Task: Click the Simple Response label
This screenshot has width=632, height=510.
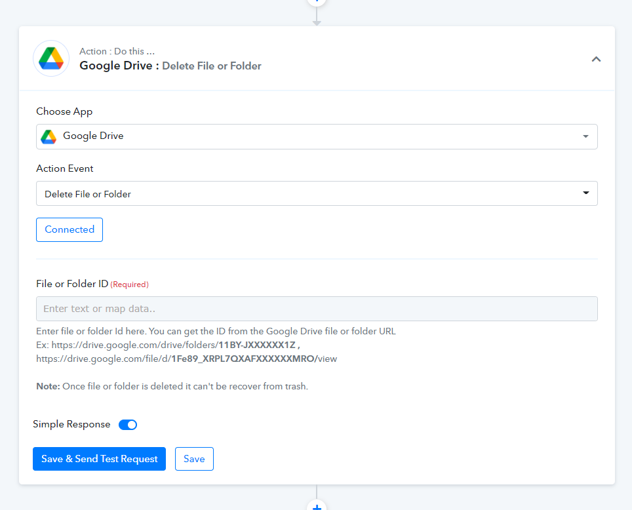Action: 71,424
